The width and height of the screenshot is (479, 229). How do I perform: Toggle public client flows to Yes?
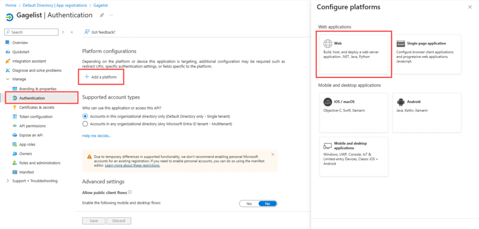[x=249, y=203]
